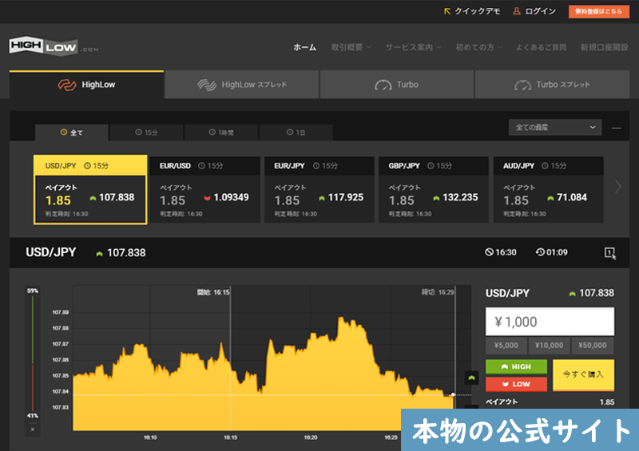Expand the 取引概要 menu
The height and width of the screenshot is (451, 639).
[351, 47]
